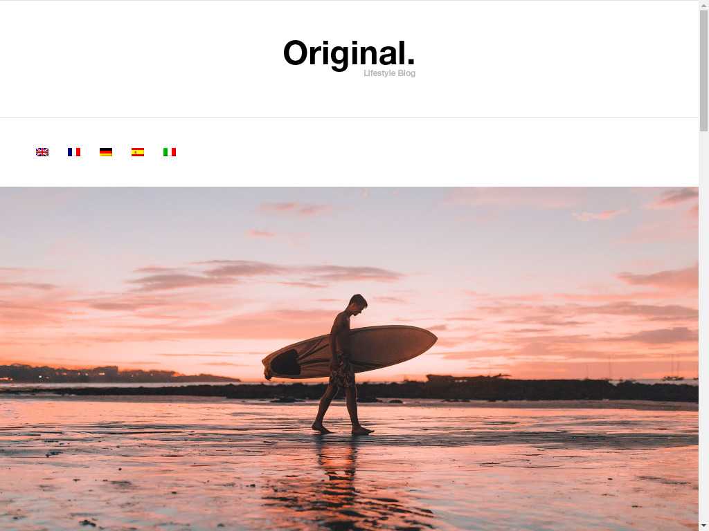The height and width of the screenshot is (531, 709).
Task: Click the scrollbar down arrow
Action: pyautogui.click(x=703, y=528)
